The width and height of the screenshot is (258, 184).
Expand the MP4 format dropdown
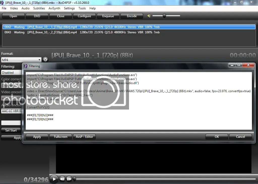(x=21, y=60)
